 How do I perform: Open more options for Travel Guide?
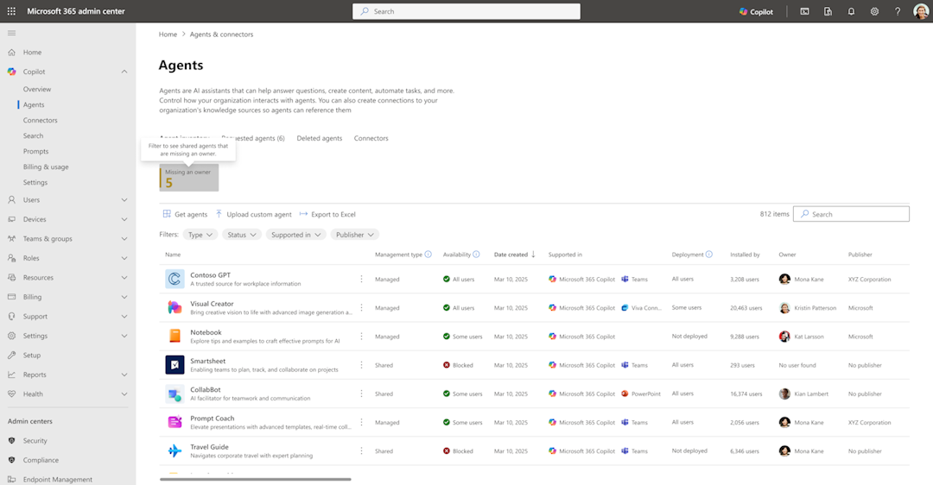[361, 450]
